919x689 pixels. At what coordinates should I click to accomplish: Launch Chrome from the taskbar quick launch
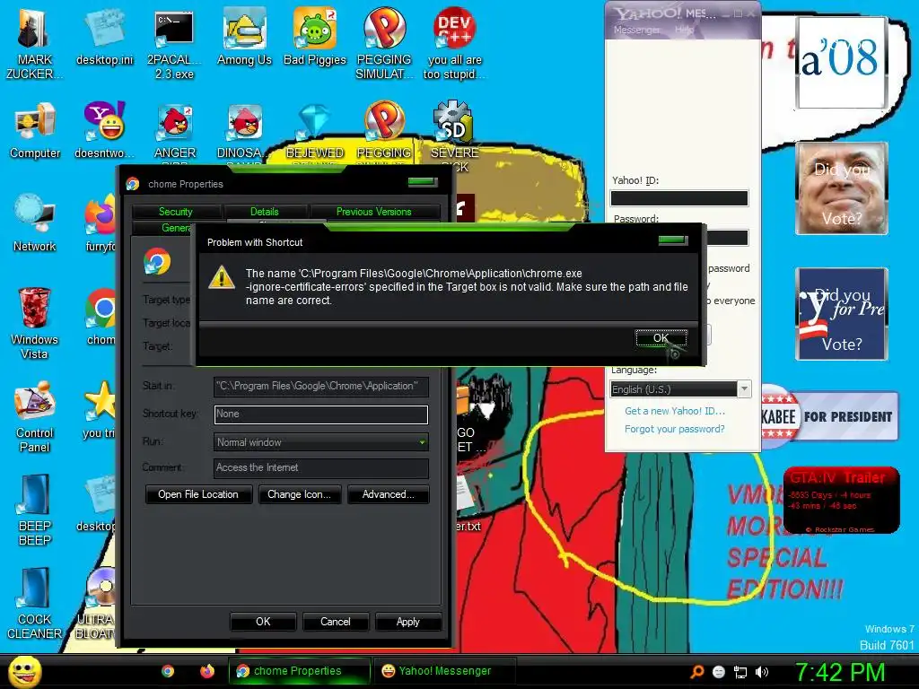tap(168, 671)
